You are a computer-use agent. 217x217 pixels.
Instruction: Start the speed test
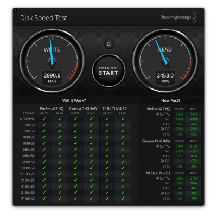coord(108,71)
